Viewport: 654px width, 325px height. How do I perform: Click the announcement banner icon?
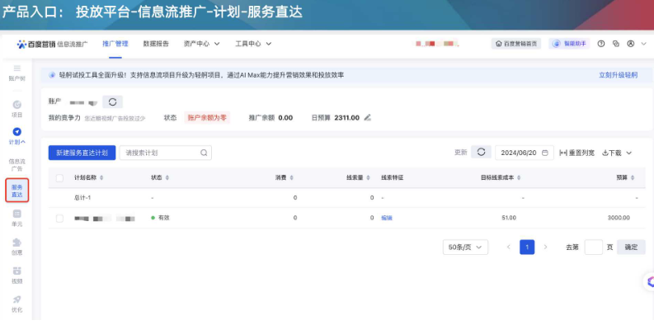click(52, 75)
